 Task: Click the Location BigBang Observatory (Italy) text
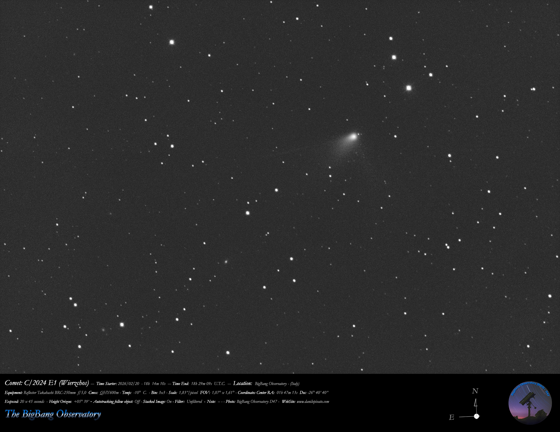[x=277, y=384]
